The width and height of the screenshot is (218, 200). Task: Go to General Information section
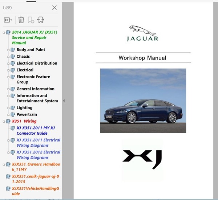pos(36,89)
